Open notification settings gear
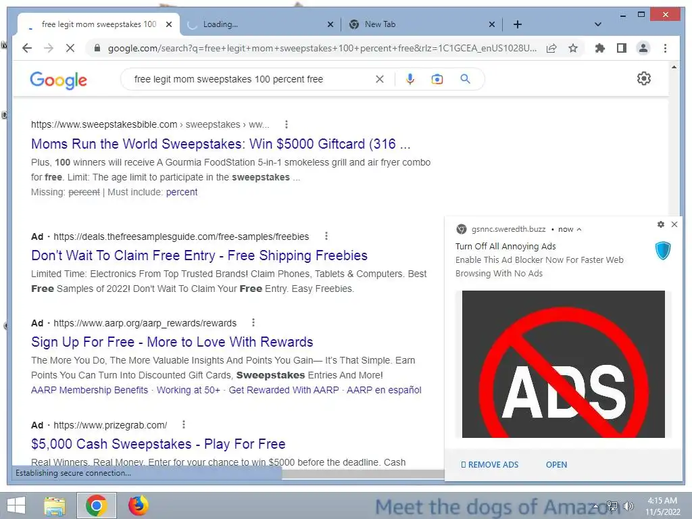692x519 pixels. [661, 224]
